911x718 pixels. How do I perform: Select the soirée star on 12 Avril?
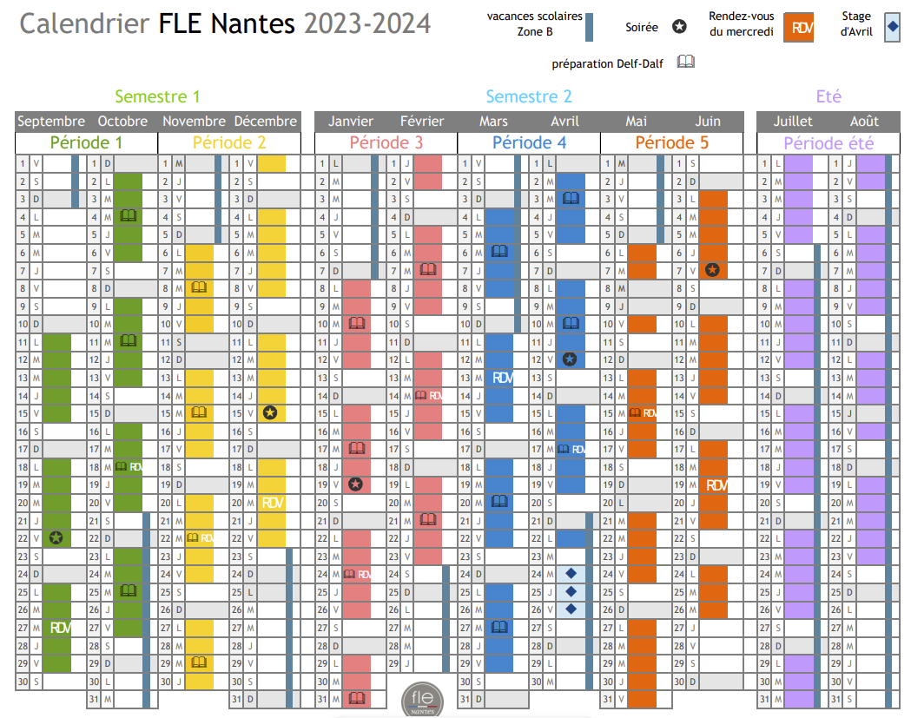(570, 359)
